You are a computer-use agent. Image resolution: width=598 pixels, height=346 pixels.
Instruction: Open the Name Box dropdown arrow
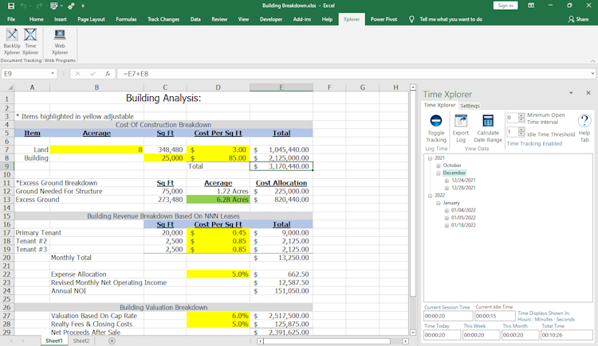[53, 74]
